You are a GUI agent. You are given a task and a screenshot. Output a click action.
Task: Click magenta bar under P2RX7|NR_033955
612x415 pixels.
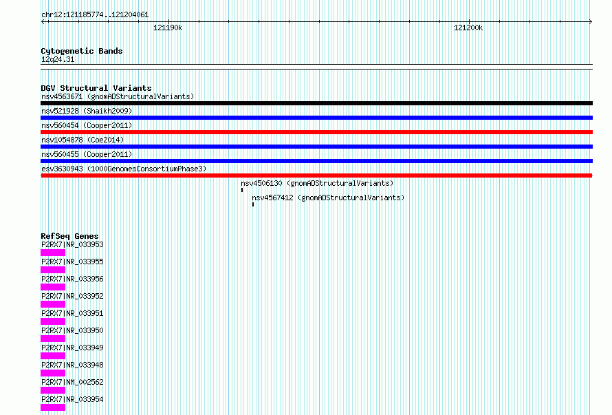click(53, 270)
